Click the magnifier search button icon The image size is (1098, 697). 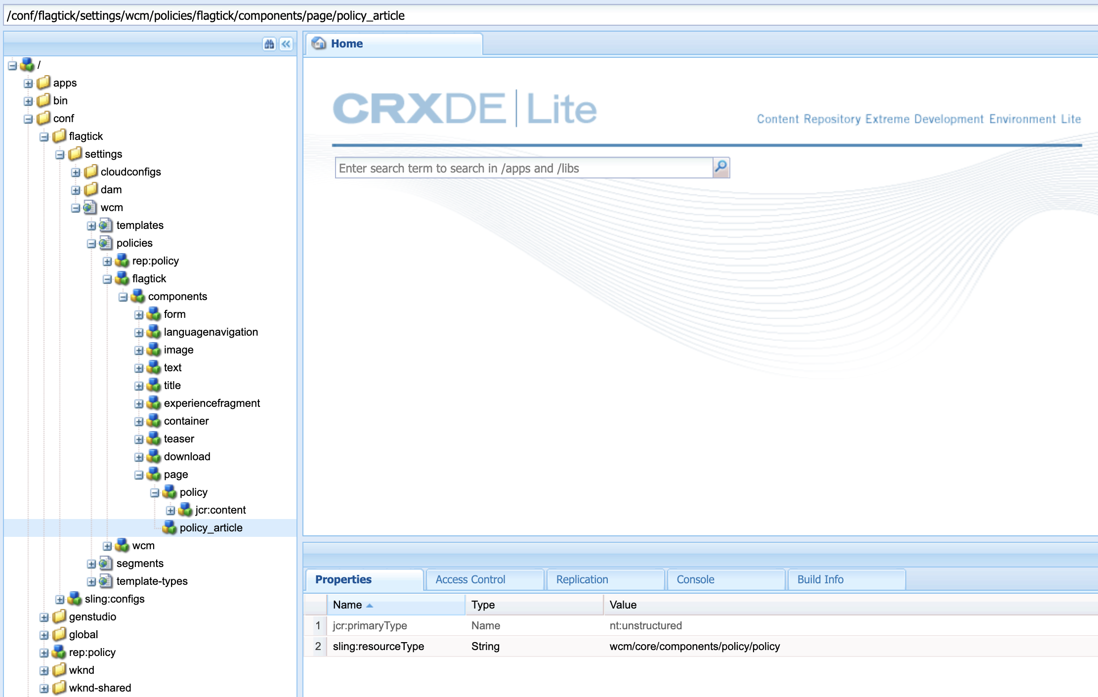click(x=721, y=167)
